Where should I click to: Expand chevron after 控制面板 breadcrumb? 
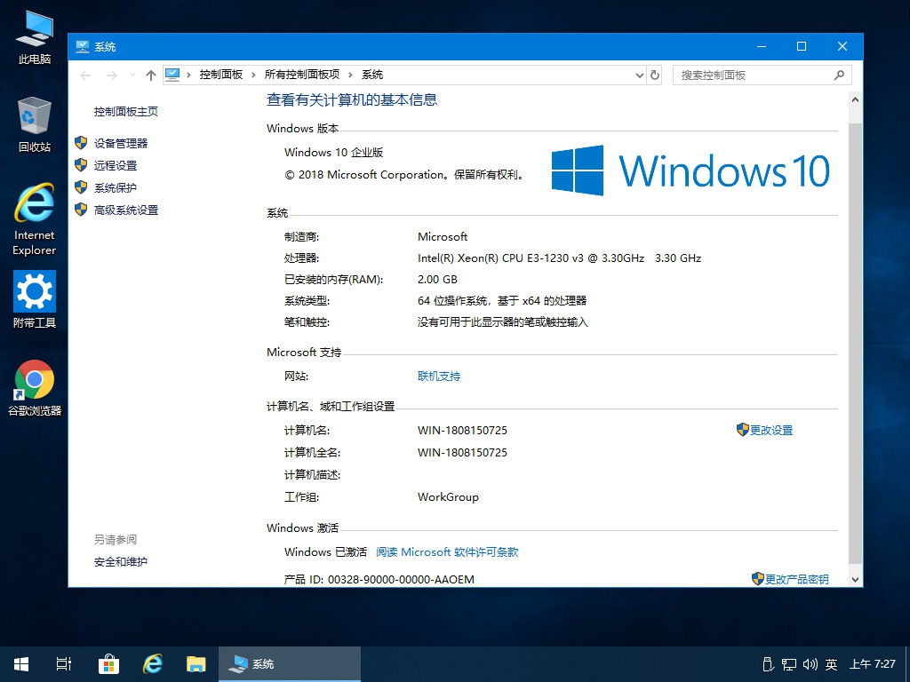tap(253, 75)
